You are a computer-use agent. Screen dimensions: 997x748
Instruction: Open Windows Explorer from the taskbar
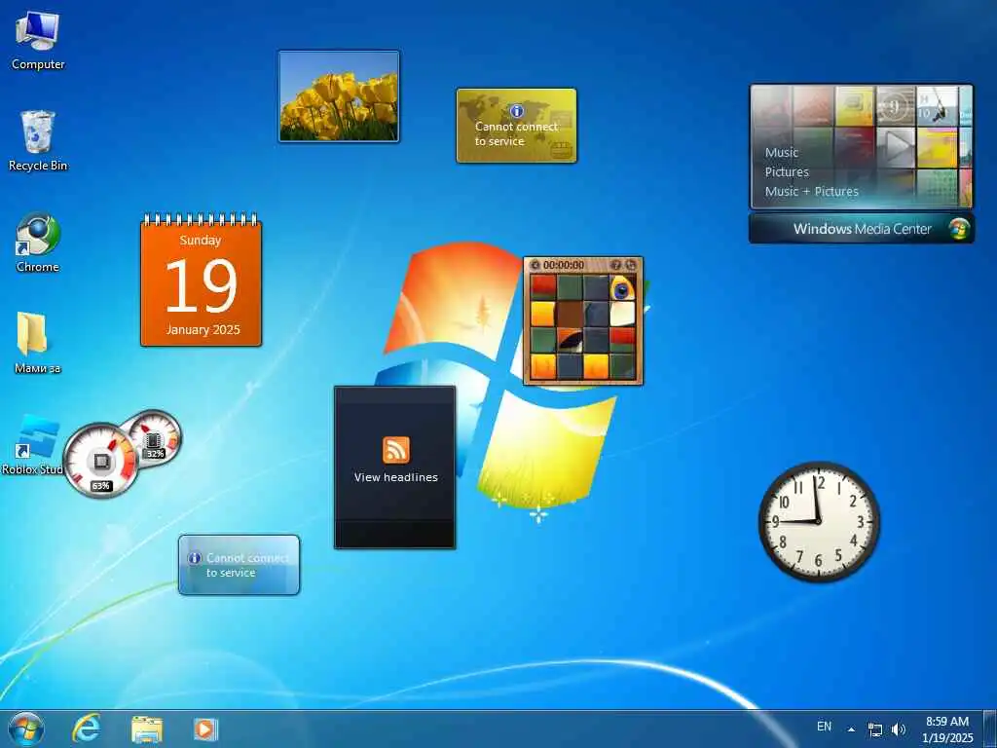147,729
